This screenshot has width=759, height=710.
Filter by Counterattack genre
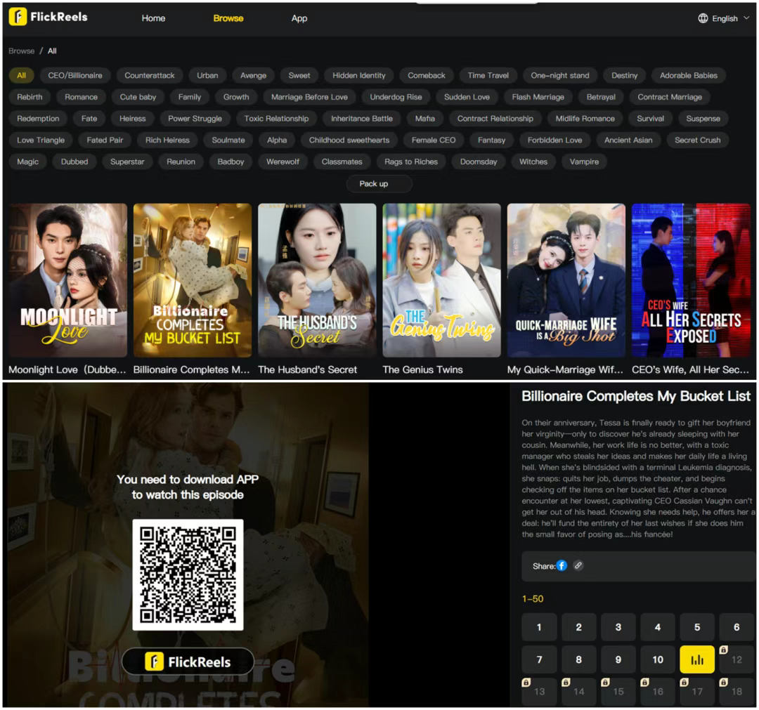pos(150,75)
